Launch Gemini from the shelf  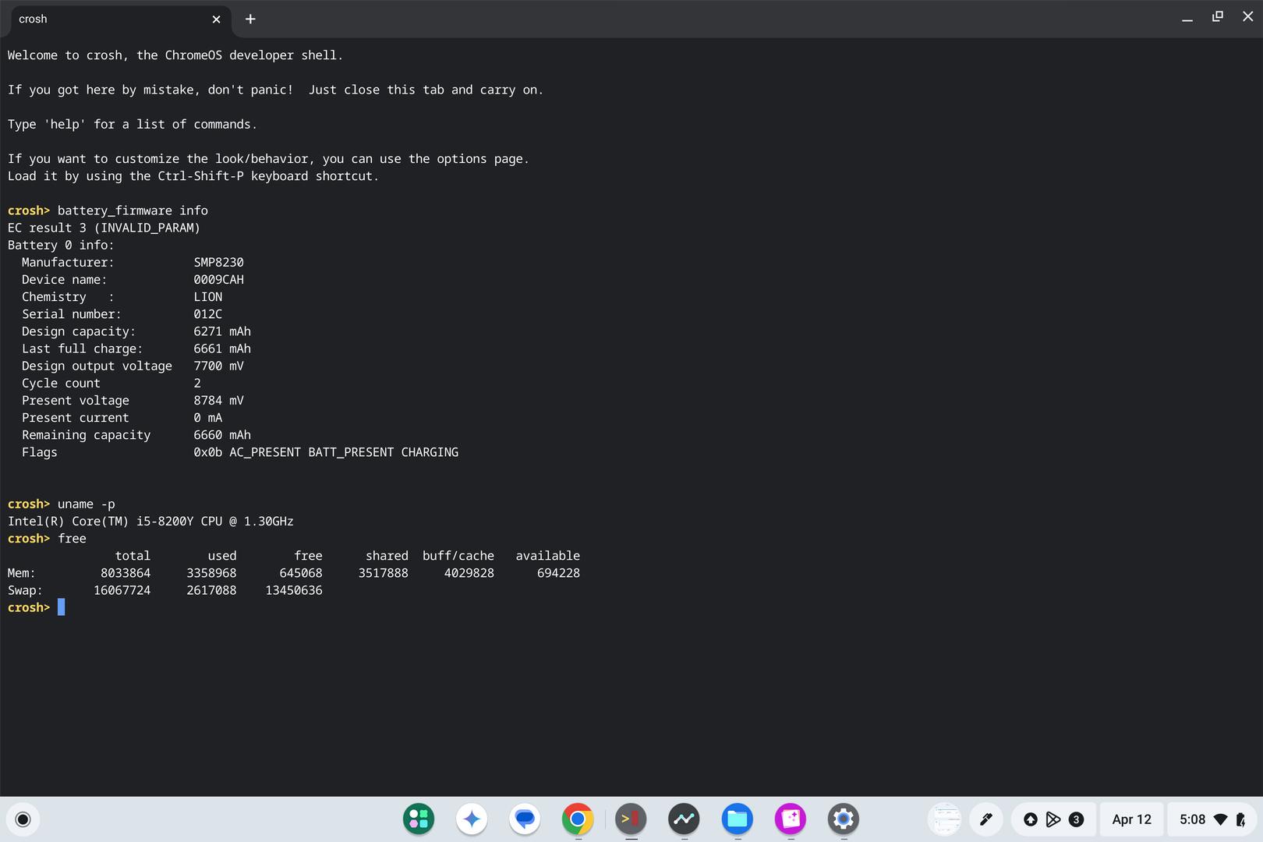tap(472, 819)
